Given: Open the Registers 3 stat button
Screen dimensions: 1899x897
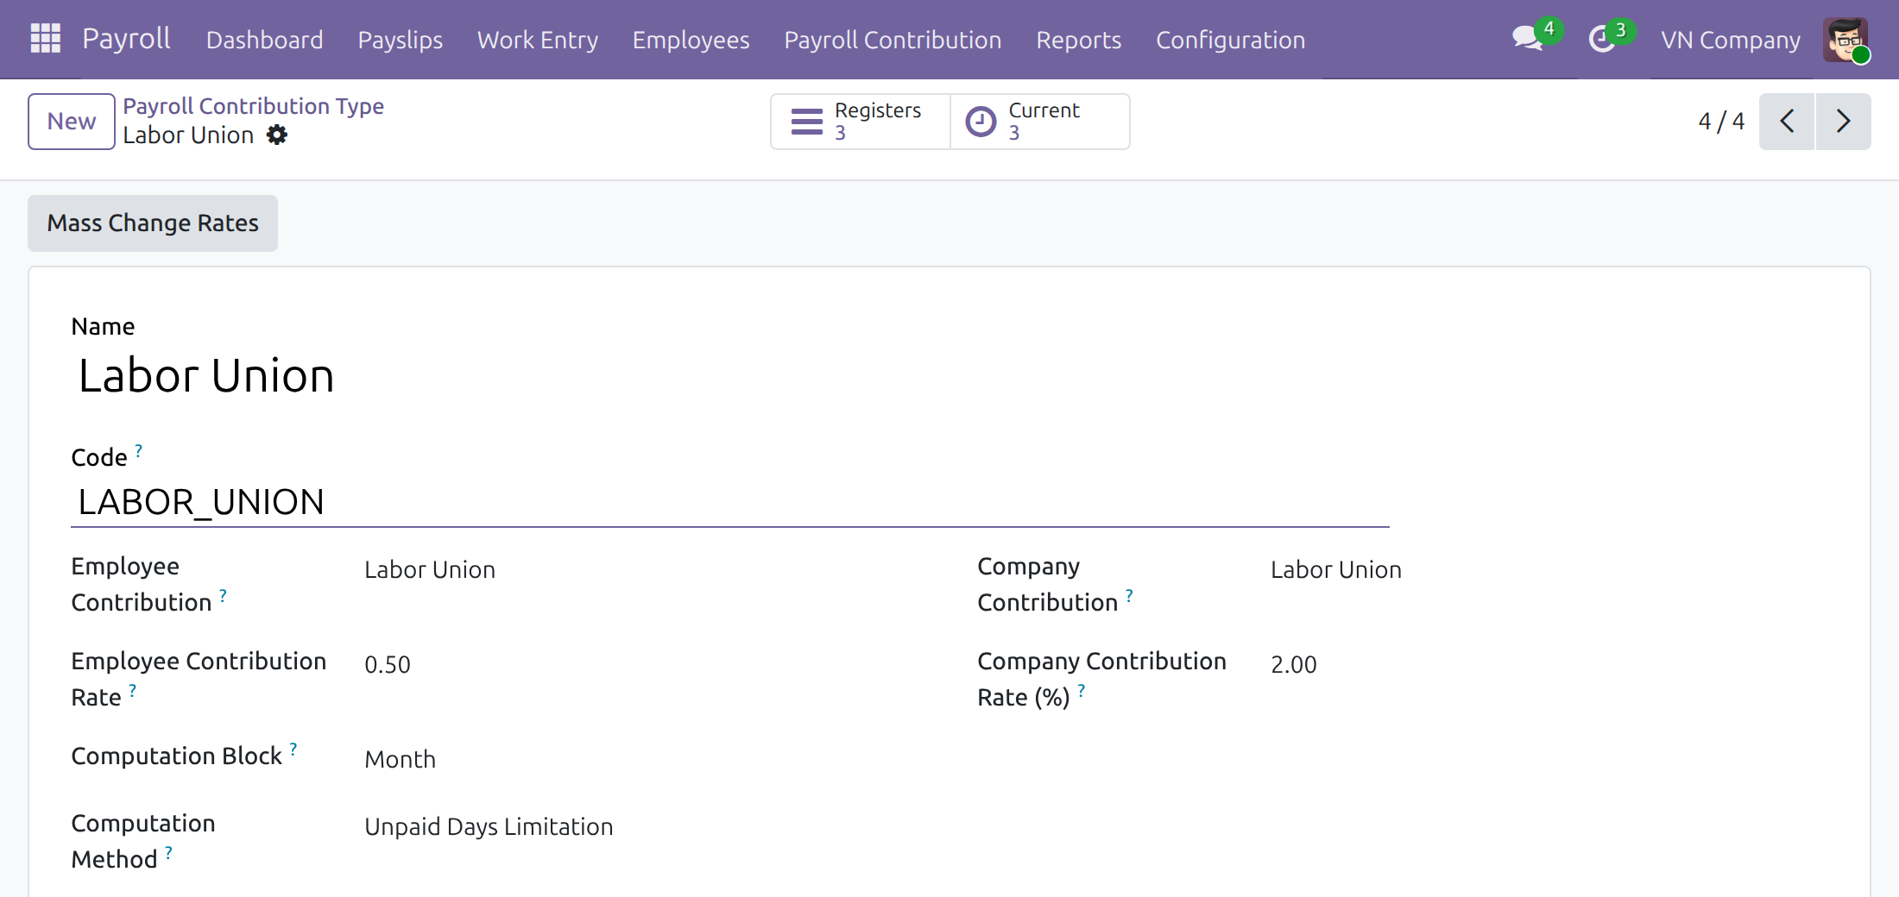Looking at the screenshot, I should (861, 122).
